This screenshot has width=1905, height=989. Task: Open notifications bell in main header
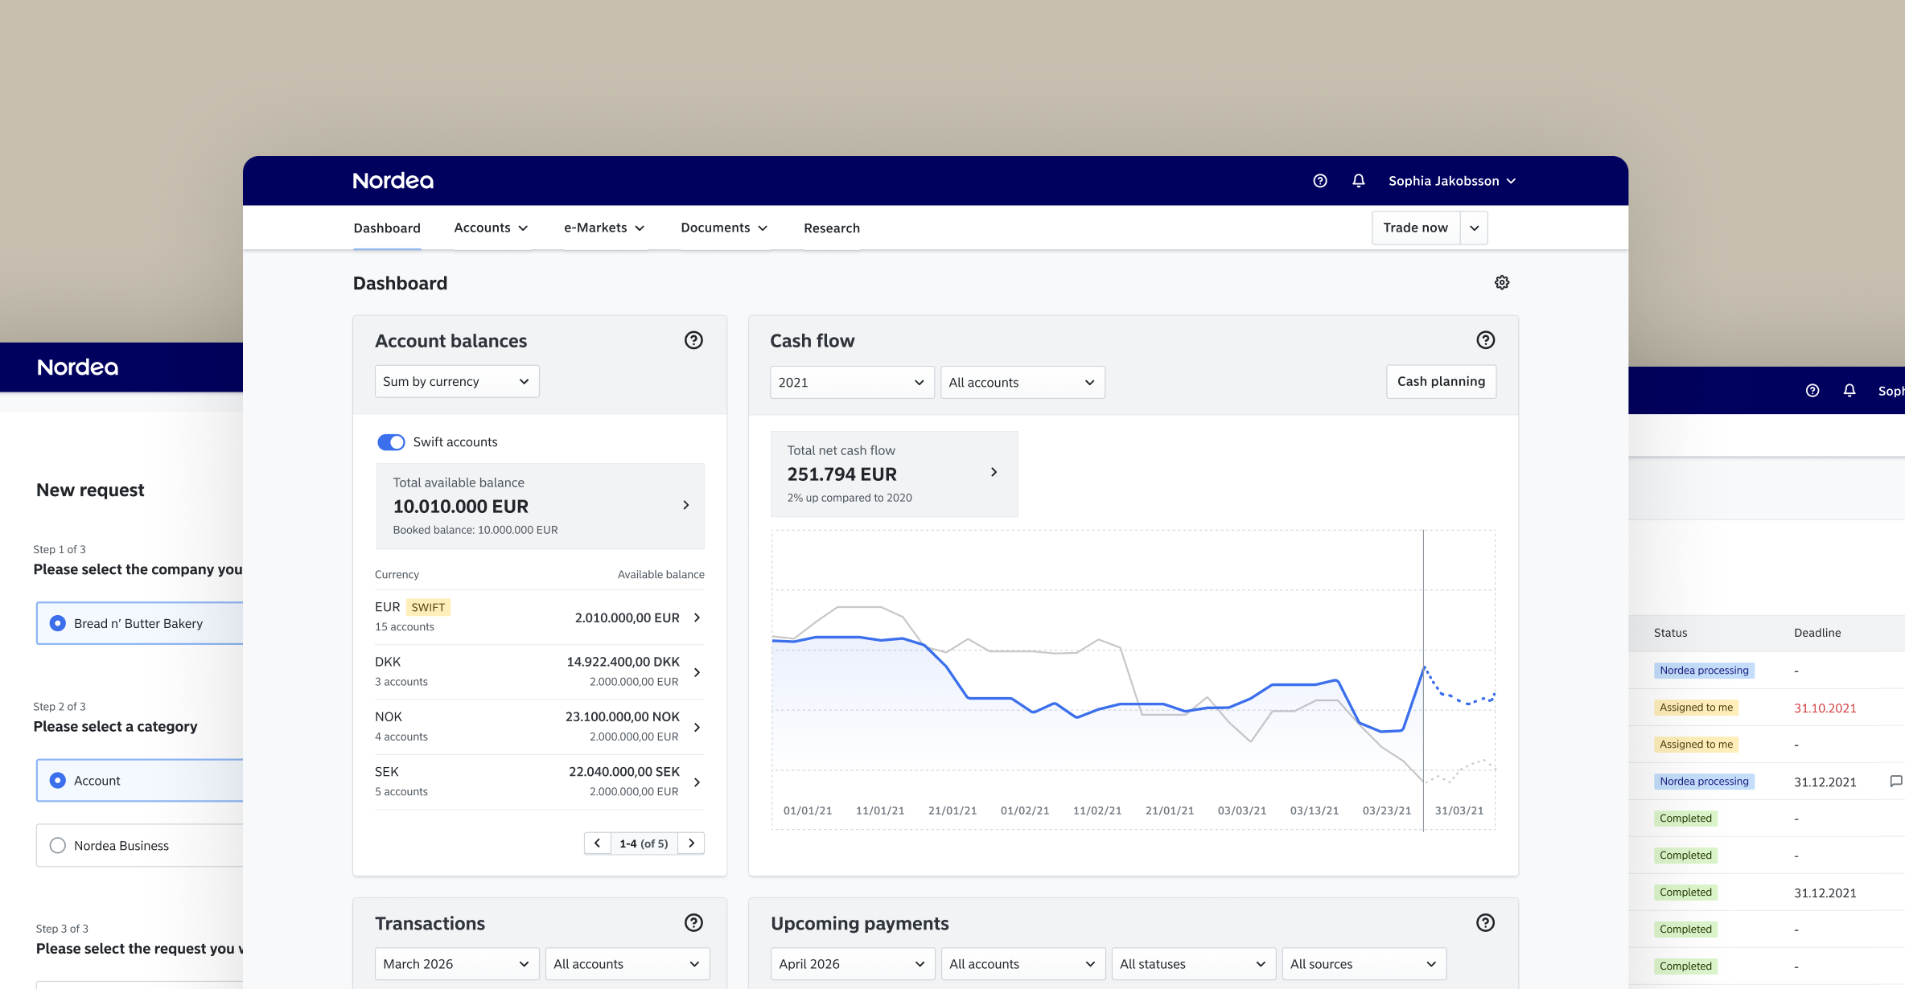coord(1359,181)
